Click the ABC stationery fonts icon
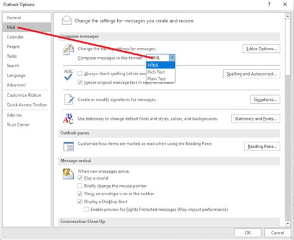The height and width of the screenshot is (240, 294). [x=68, y=119]
